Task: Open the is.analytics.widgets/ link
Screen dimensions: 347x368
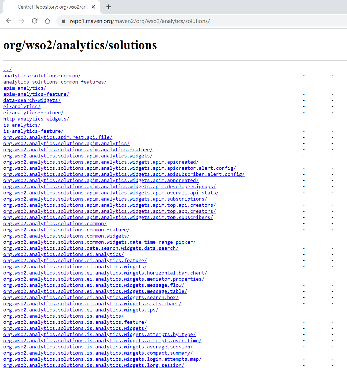Action: 75,328
